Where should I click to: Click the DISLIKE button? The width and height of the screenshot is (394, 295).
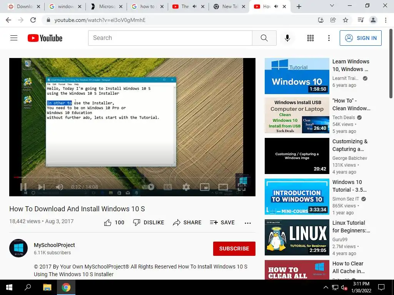(x=149, y=222)
